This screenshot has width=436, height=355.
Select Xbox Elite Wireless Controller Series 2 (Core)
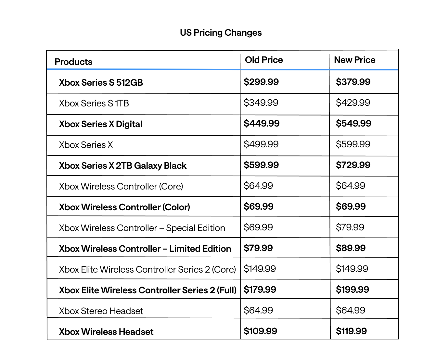(x=147, y=270)
